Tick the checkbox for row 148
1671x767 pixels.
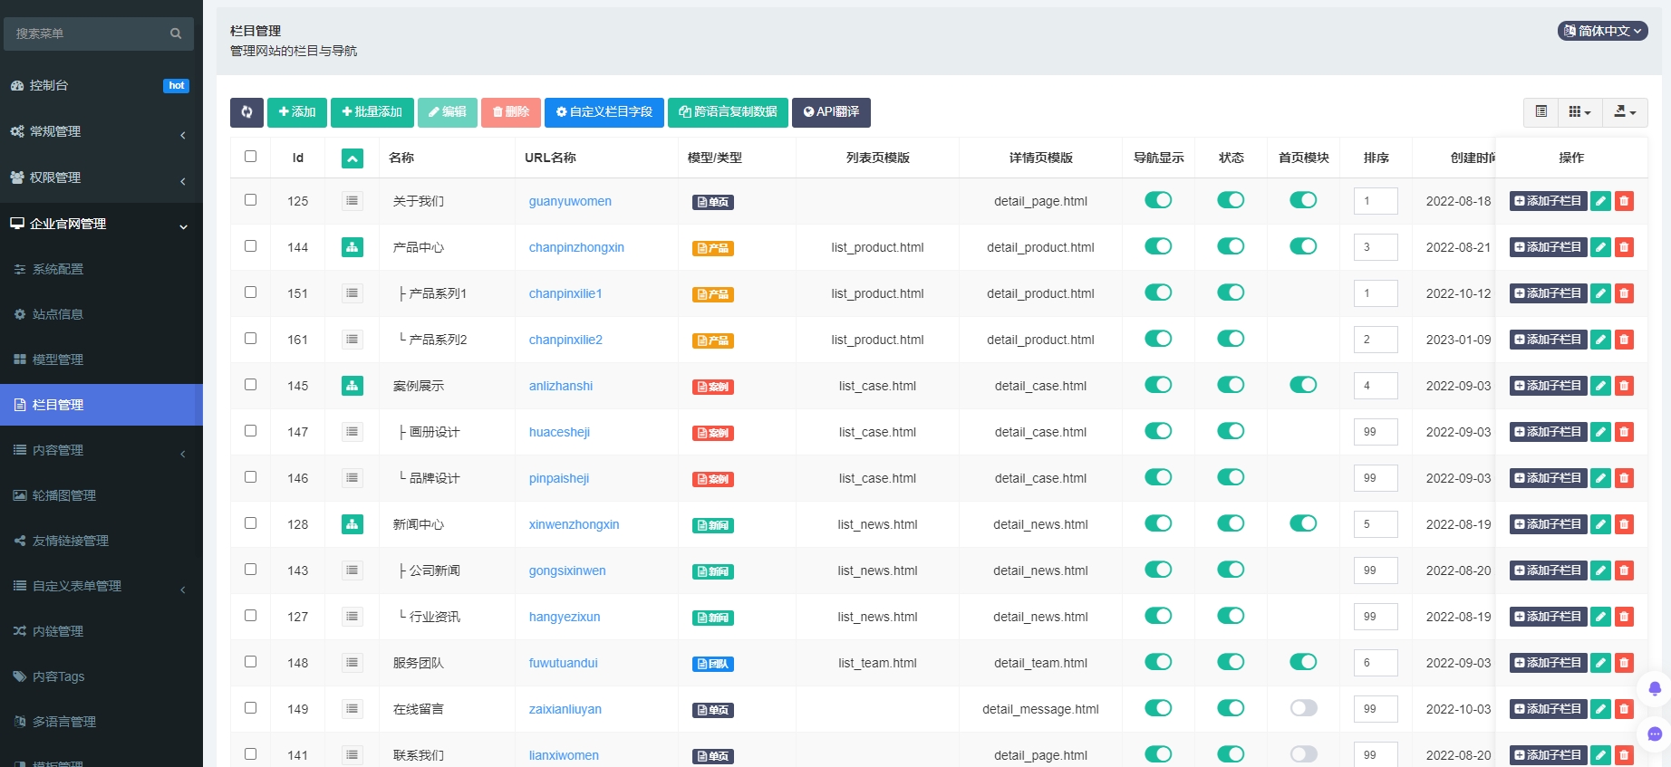click(x=250, y=662)
